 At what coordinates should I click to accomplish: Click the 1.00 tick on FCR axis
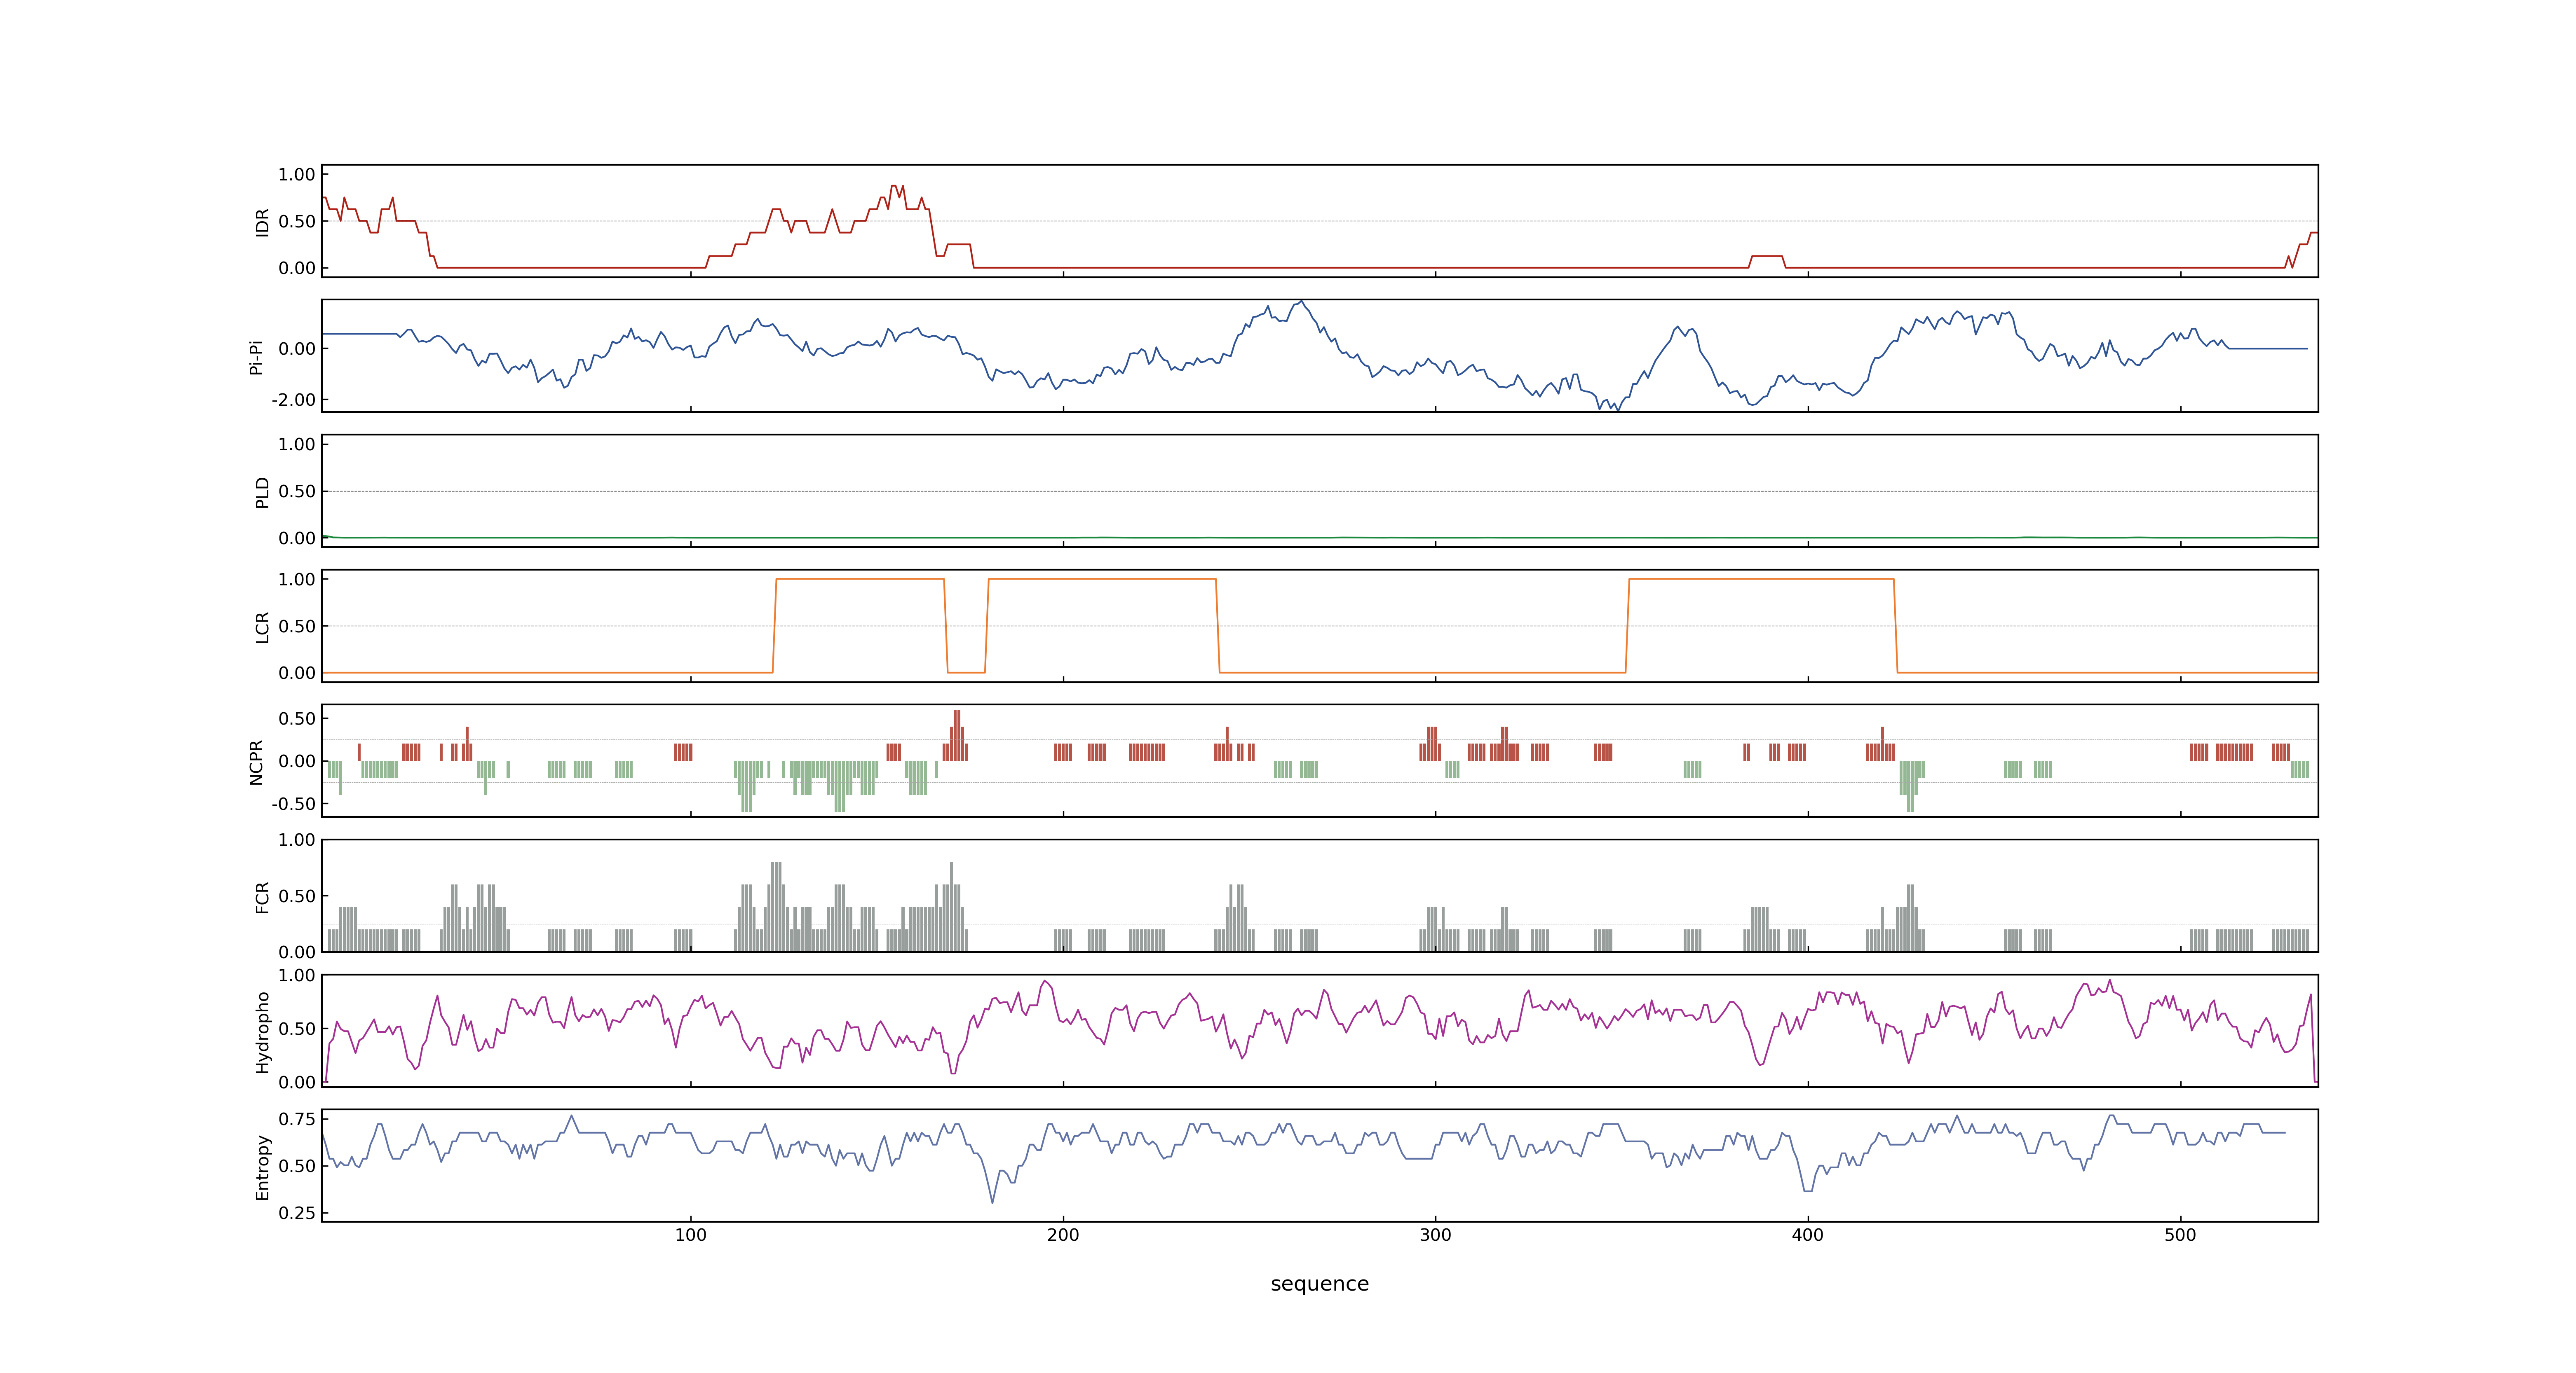pyautogui.click(x=297, y=840)
